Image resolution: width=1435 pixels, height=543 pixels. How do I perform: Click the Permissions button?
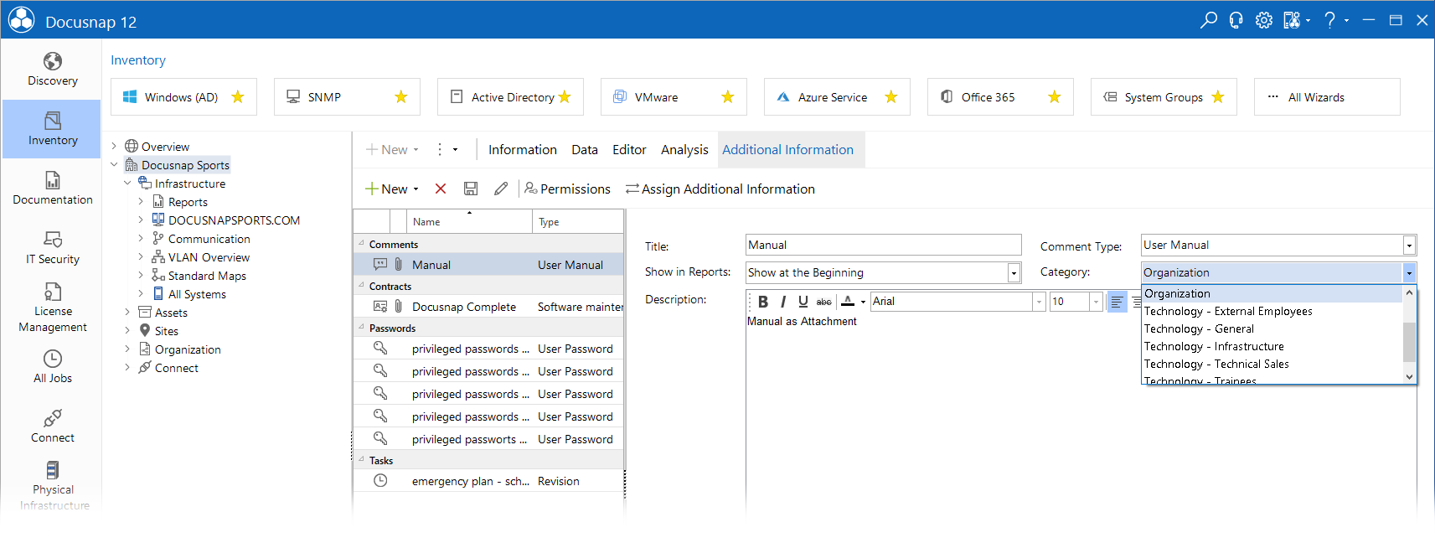pyautogui.click(x=567, y=189)
